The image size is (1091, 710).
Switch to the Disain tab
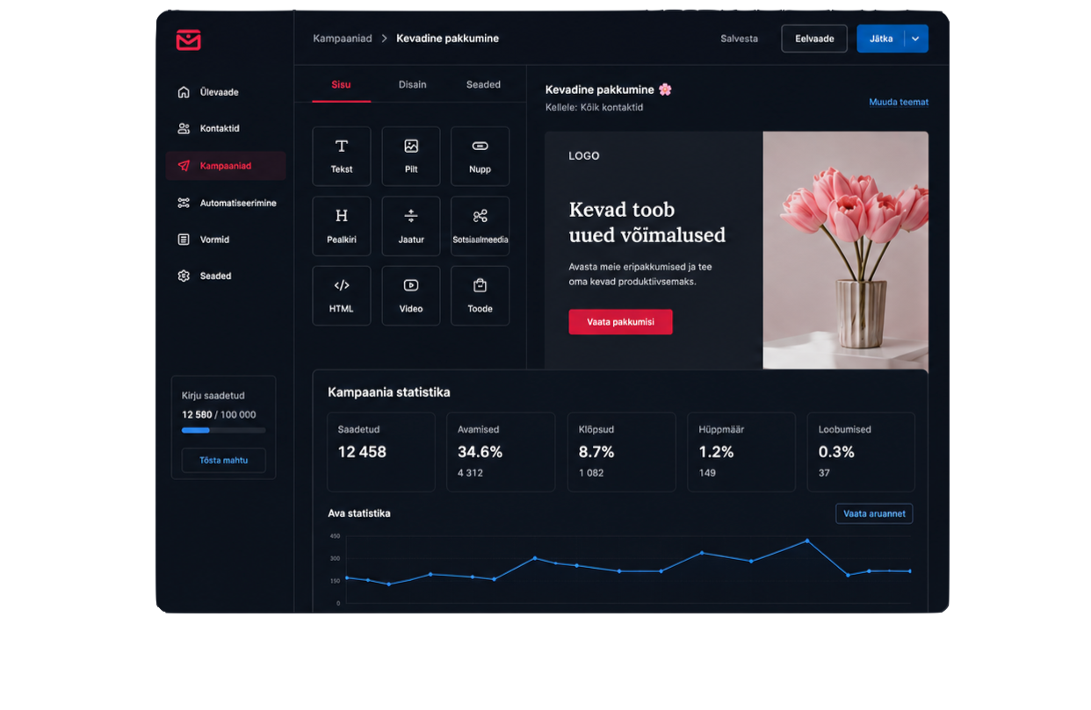pyautogui.click(x=412, y=84)
